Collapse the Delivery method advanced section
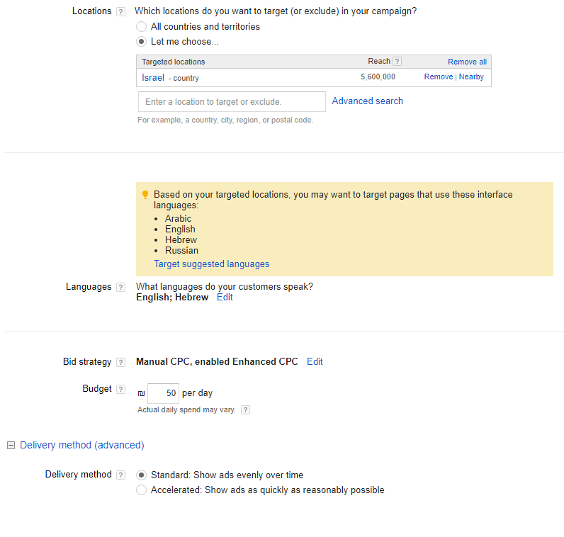Screen dimensions: 564x537 pos(11,446)
